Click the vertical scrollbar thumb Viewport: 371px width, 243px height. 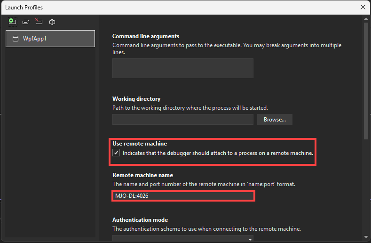coord(366,81)
